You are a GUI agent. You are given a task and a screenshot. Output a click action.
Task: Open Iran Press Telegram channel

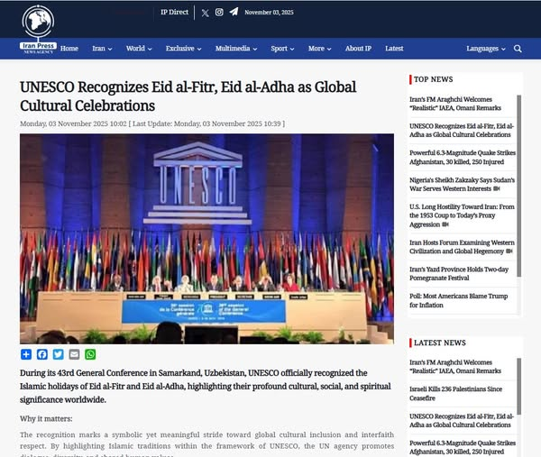coord(234,13)
